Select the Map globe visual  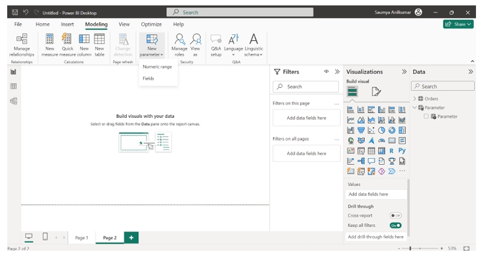[350, 141]
